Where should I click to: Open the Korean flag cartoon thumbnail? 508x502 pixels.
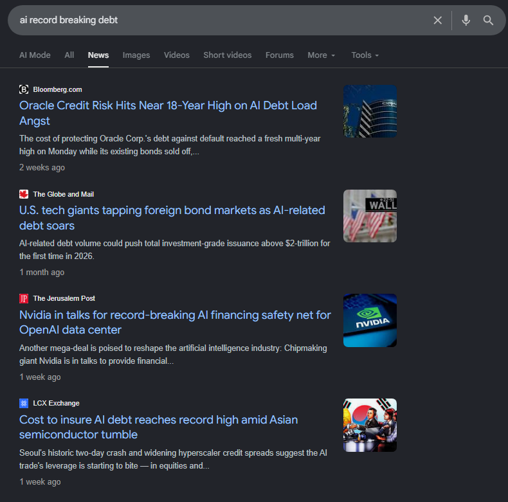point(370,426)
